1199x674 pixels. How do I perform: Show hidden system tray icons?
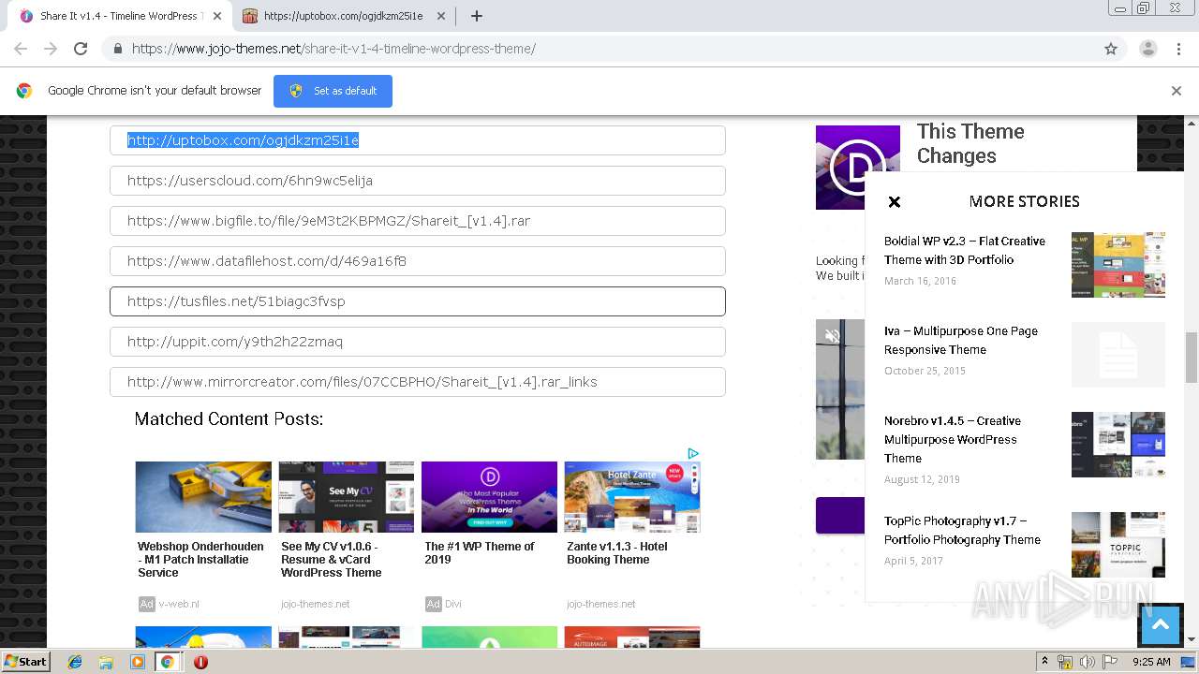click(x=1044, y=661)
